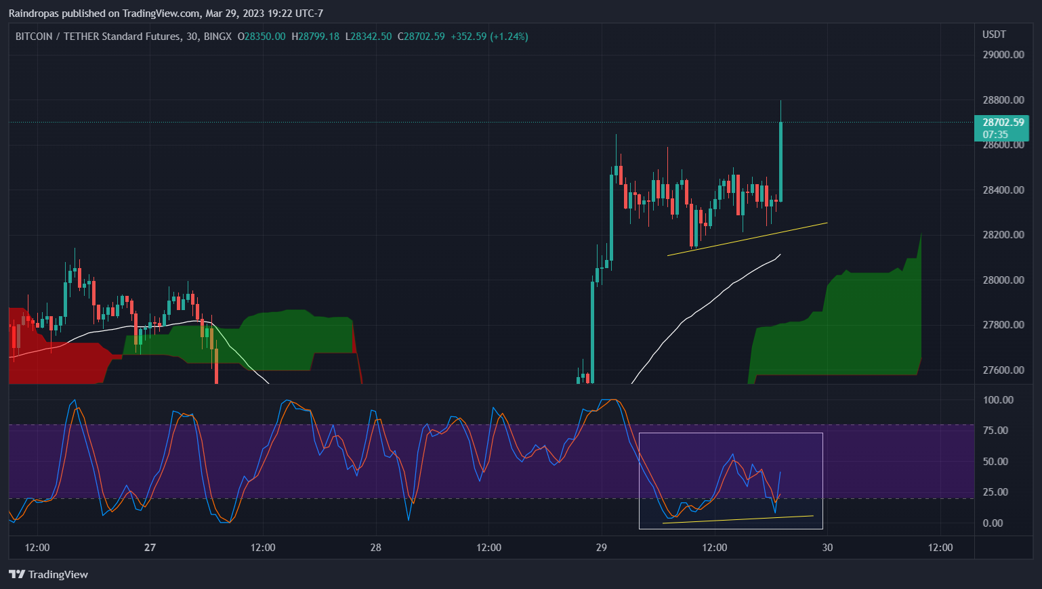Click the open value O28350.00 in legend
This screenshot has width=1042, height=589.
(262, 36)
